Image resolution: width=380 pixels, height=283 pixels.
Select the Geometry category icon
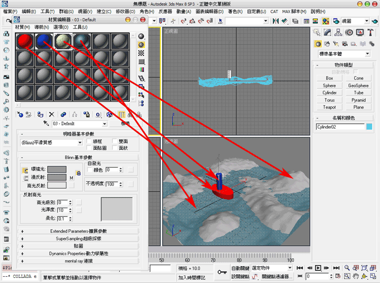[x=318, y=44]
